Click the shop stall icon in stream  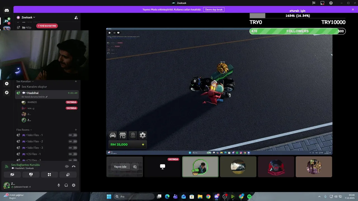(x=123, y=135)
